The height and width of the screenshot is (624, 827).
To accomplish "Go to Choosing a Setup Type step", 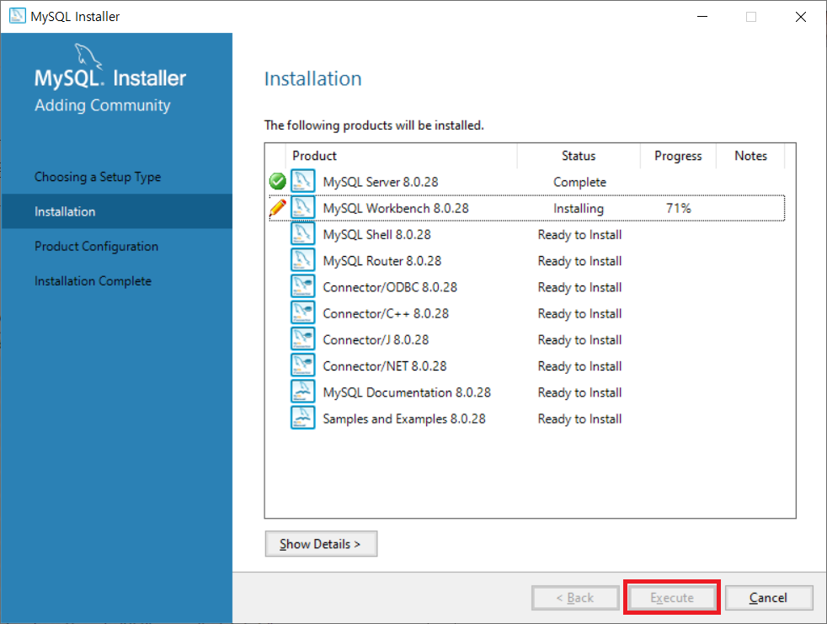I will [x=98, y=177].
